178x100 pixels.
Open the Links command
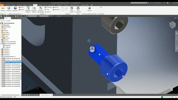point(47,10)
